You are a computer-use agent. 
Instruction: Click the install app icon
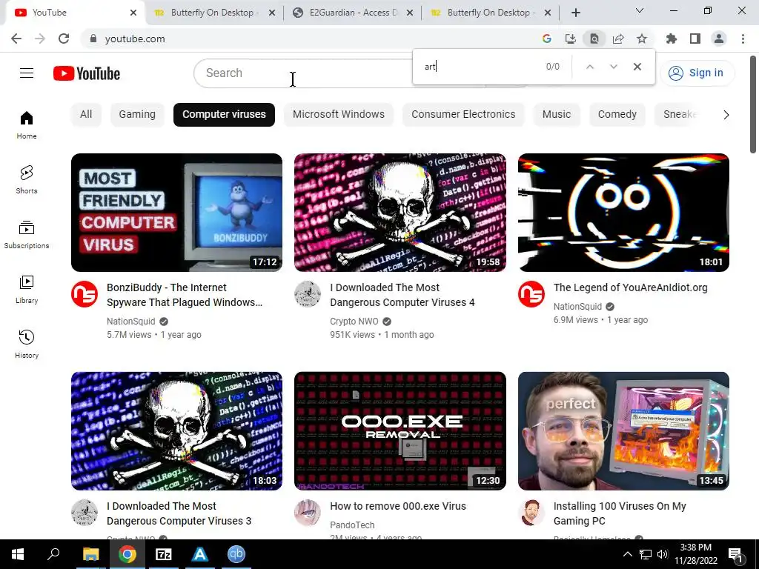point(571,39)
